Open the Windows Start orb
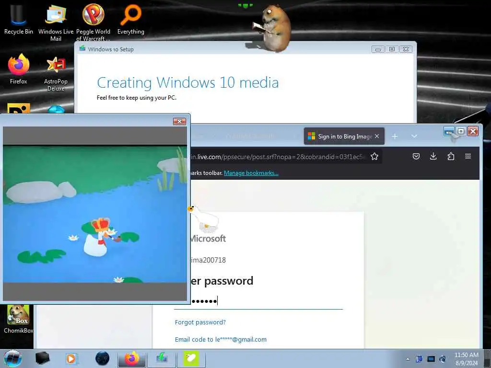 pyautogui.click(x=13, y=358)
